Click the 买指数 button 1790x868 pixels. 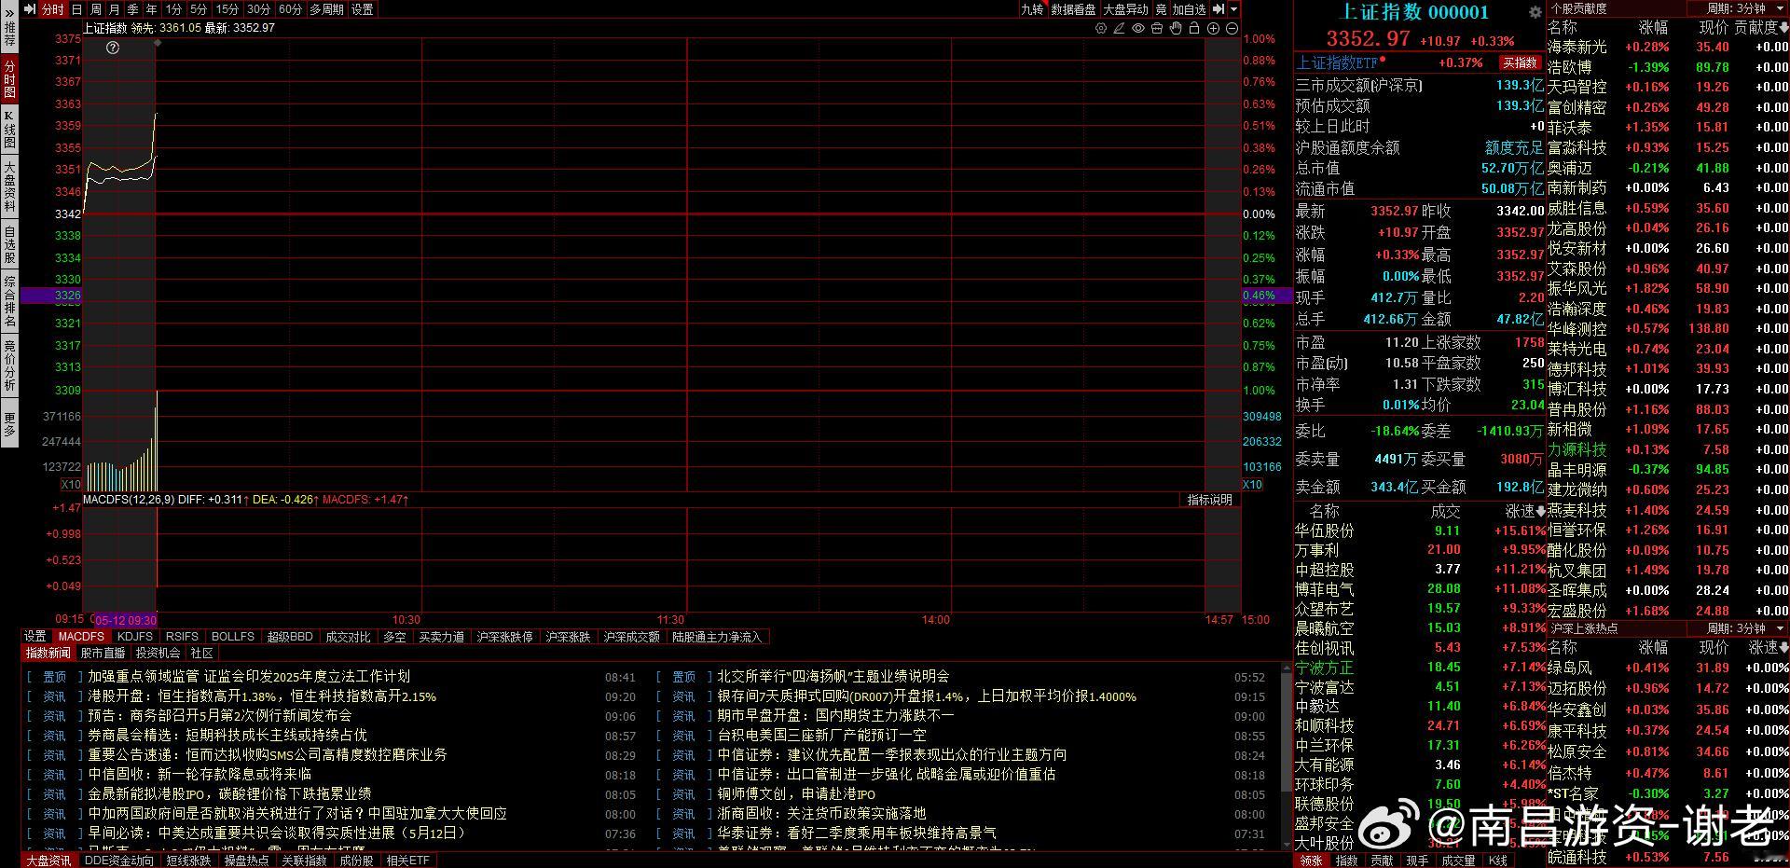[1520, 63]
